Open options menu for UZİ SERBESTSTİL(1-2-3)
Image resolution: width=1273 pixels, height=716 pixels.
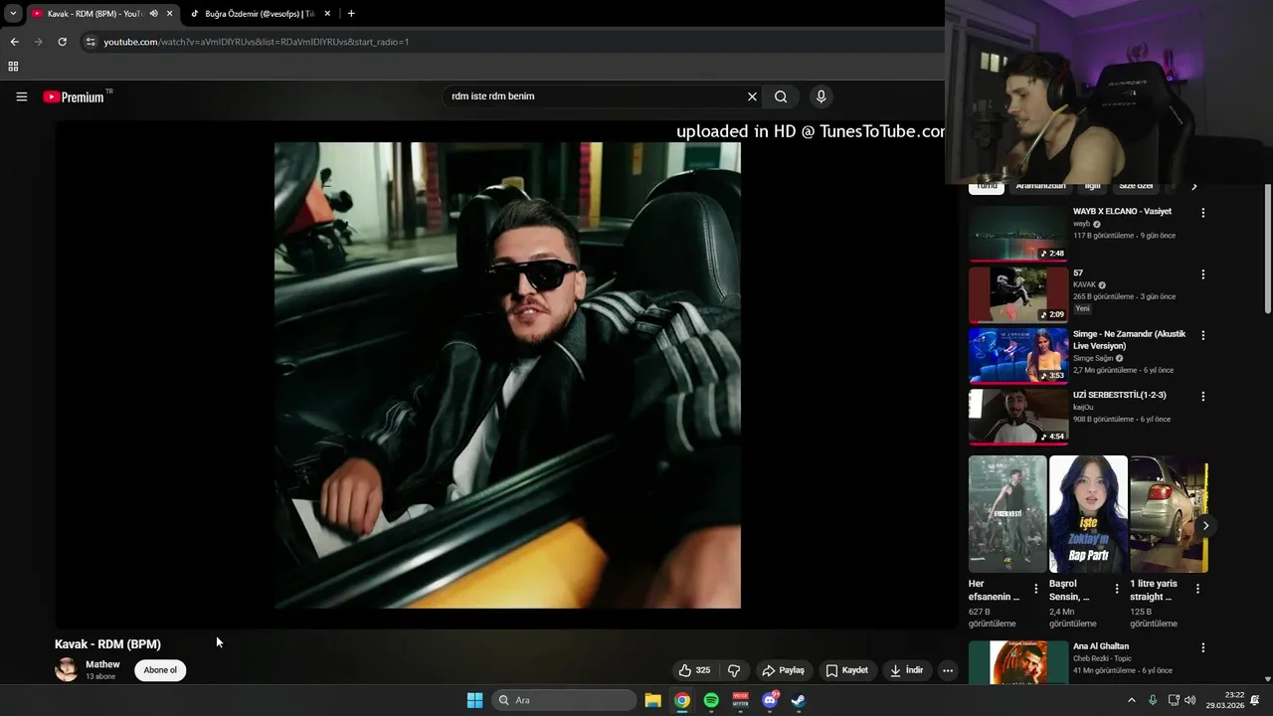(1202, 397)
